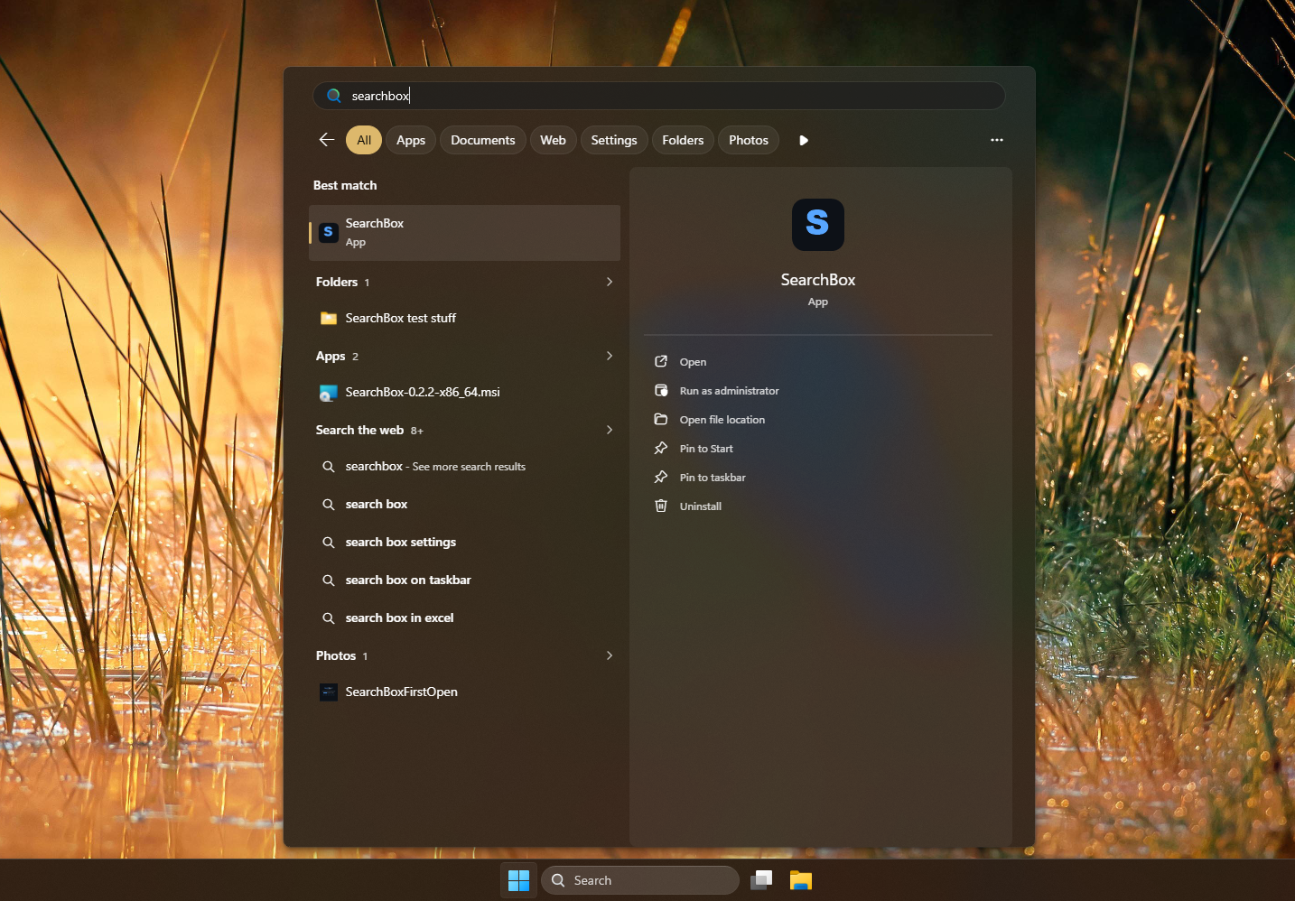Viewport: 1295px width, 901px height.
Task: Click the Open icon in the preview pane
Action: [661, 362]
